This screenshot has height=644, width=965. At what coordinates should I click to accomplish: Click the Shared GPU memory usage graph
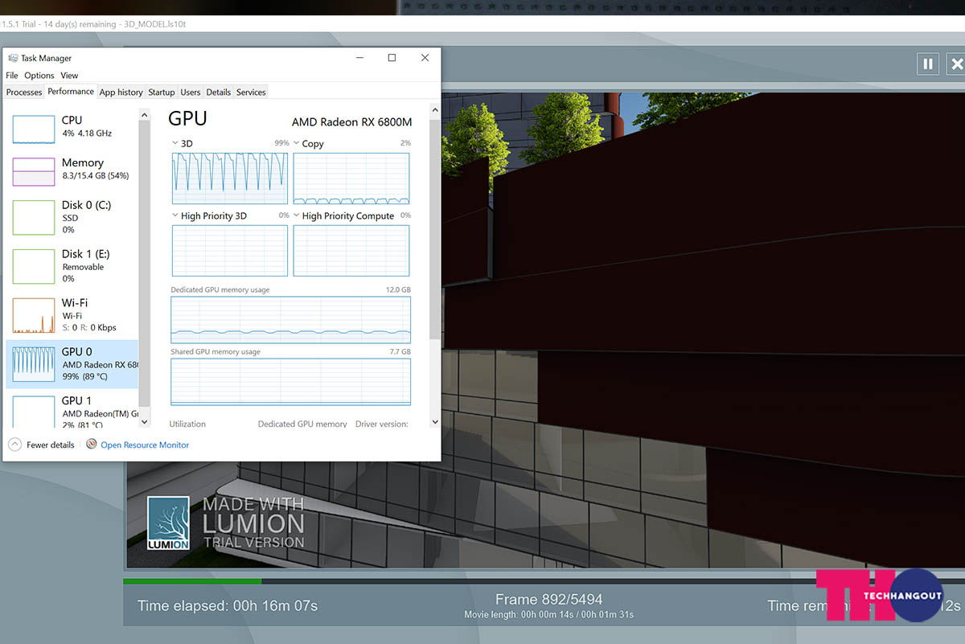290,381
